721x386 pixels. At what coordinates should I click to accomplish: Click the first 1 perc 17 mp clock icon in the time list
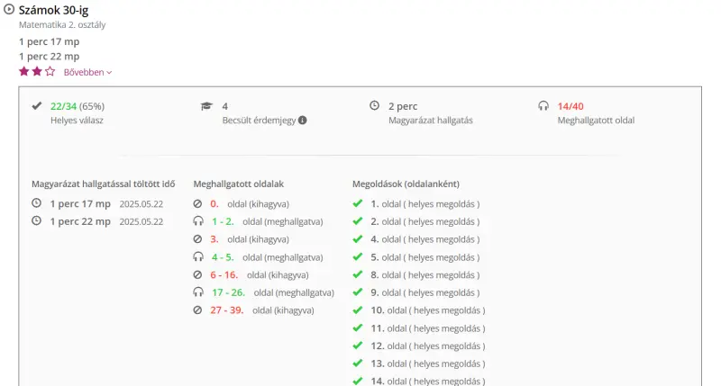coord(37,204)
